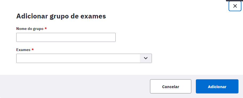Select the empty Exames selection box
This screenshot has height=98, width=243.
click(78, 58)
